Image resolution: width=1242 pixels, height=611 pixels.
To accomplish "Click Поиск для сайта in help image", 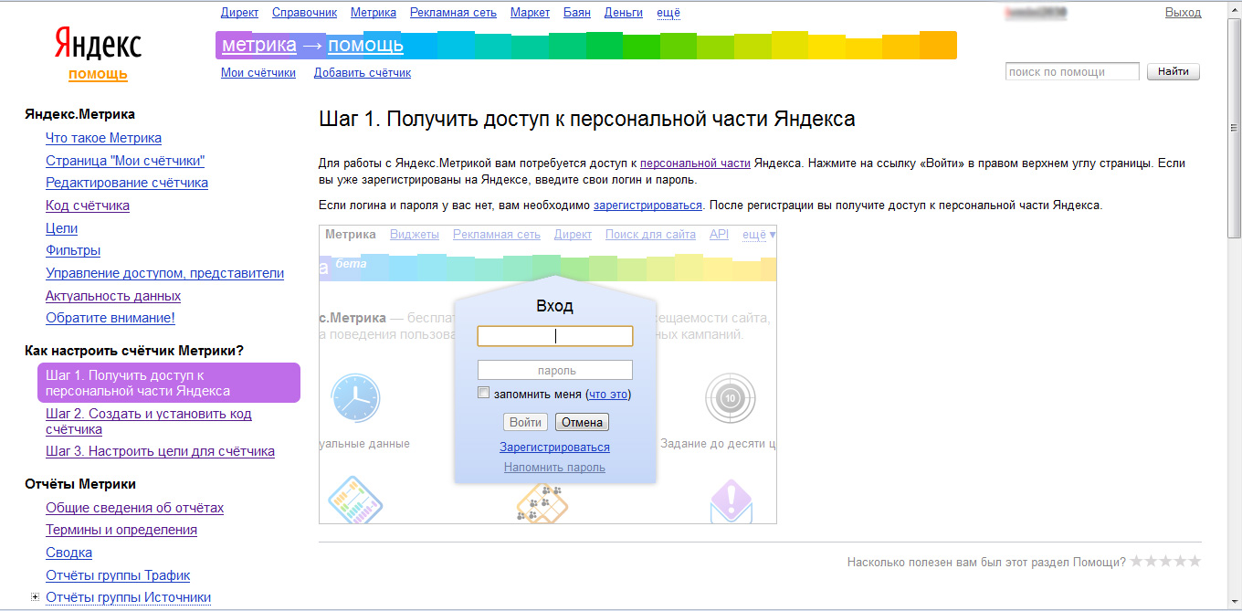I will point(650,235).
